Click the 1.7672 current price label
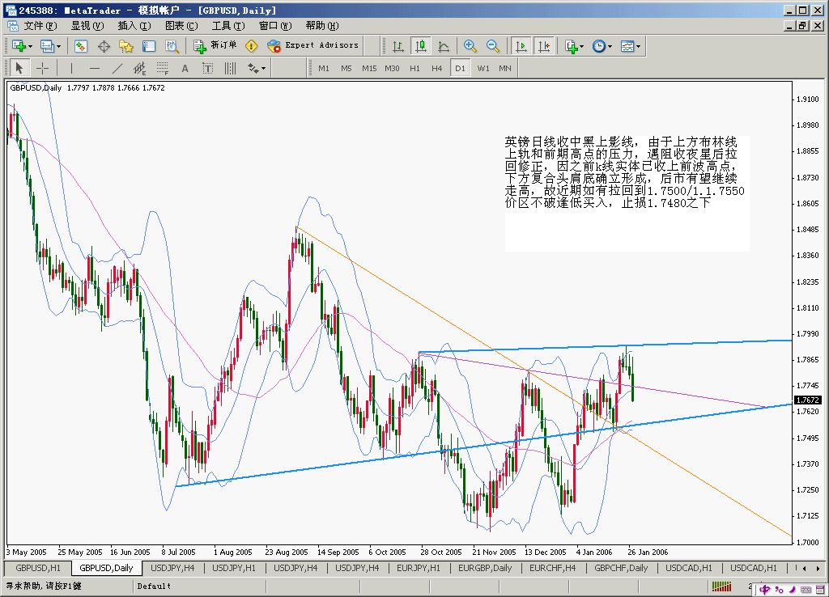This screenshot has height=597, width=829. (x=808, y=400)
